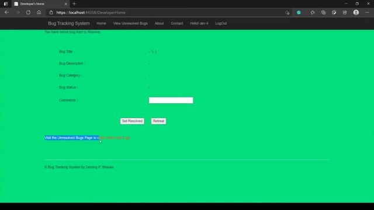Open browser share icon
The height and width of the screenshot is (210, 374).
tap(345, 13)
